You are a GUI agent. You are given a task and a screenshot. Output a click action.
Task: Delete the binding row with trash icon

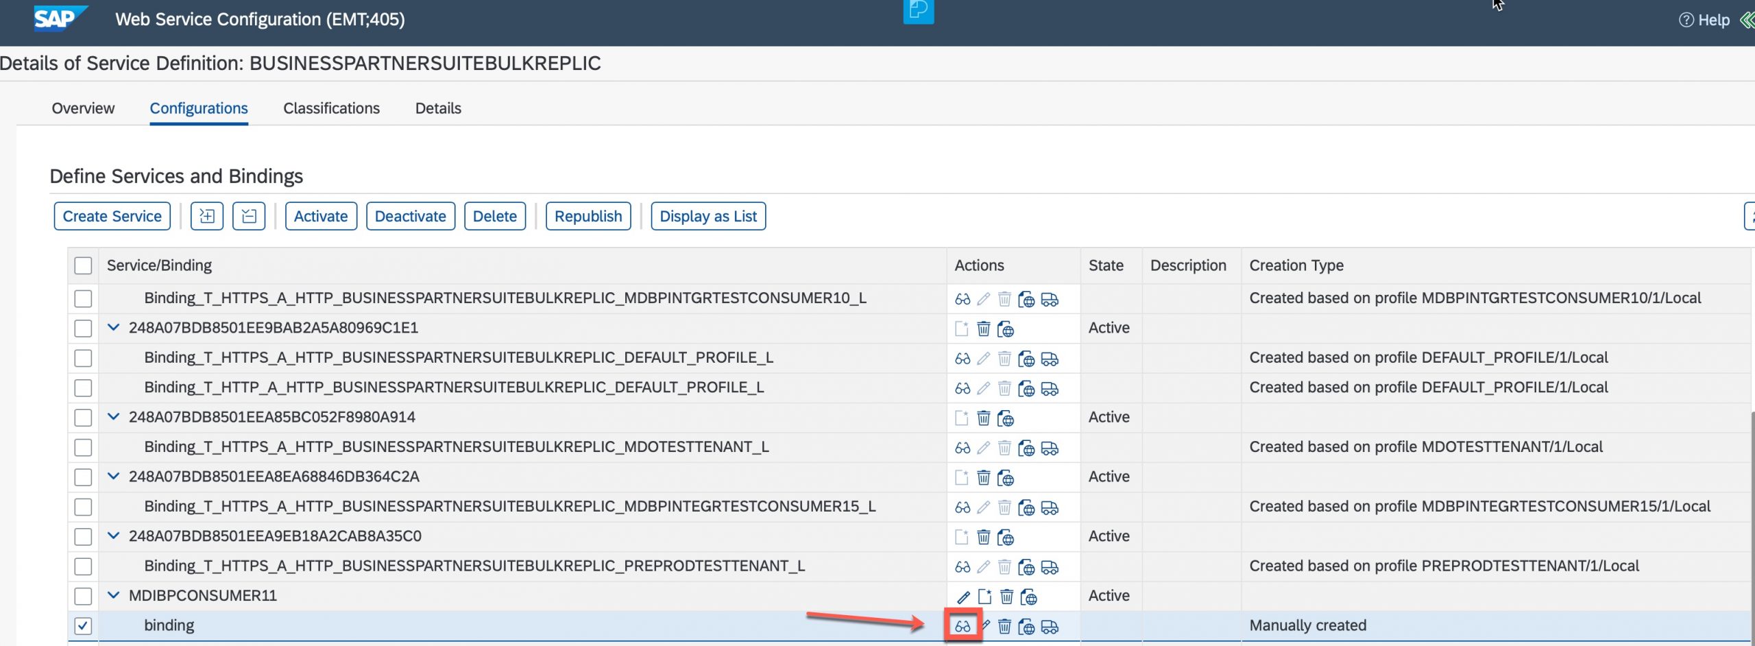point(1005,625)
